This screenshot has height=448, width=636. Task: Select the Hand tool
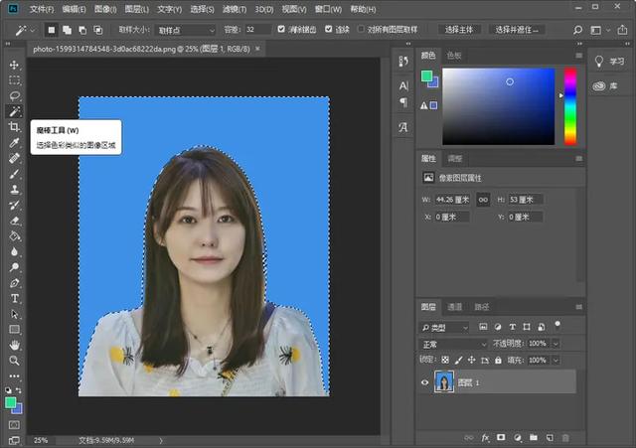click(14, 345)
